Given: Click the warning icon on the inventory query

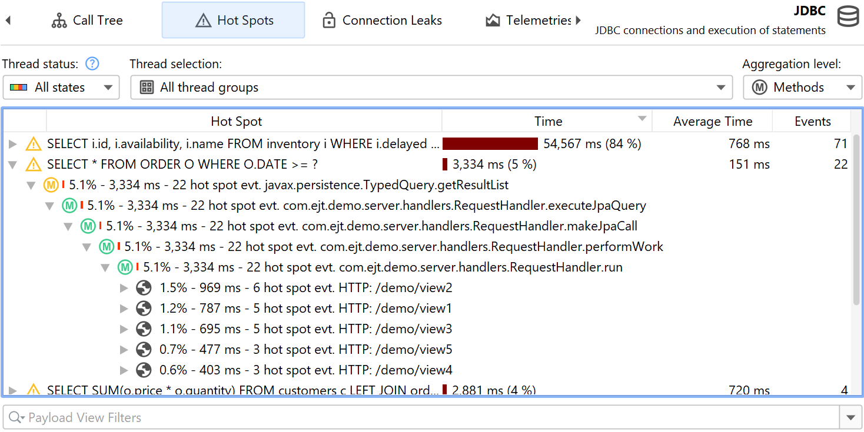Looking at the screenshot, I should click(34, 143).
